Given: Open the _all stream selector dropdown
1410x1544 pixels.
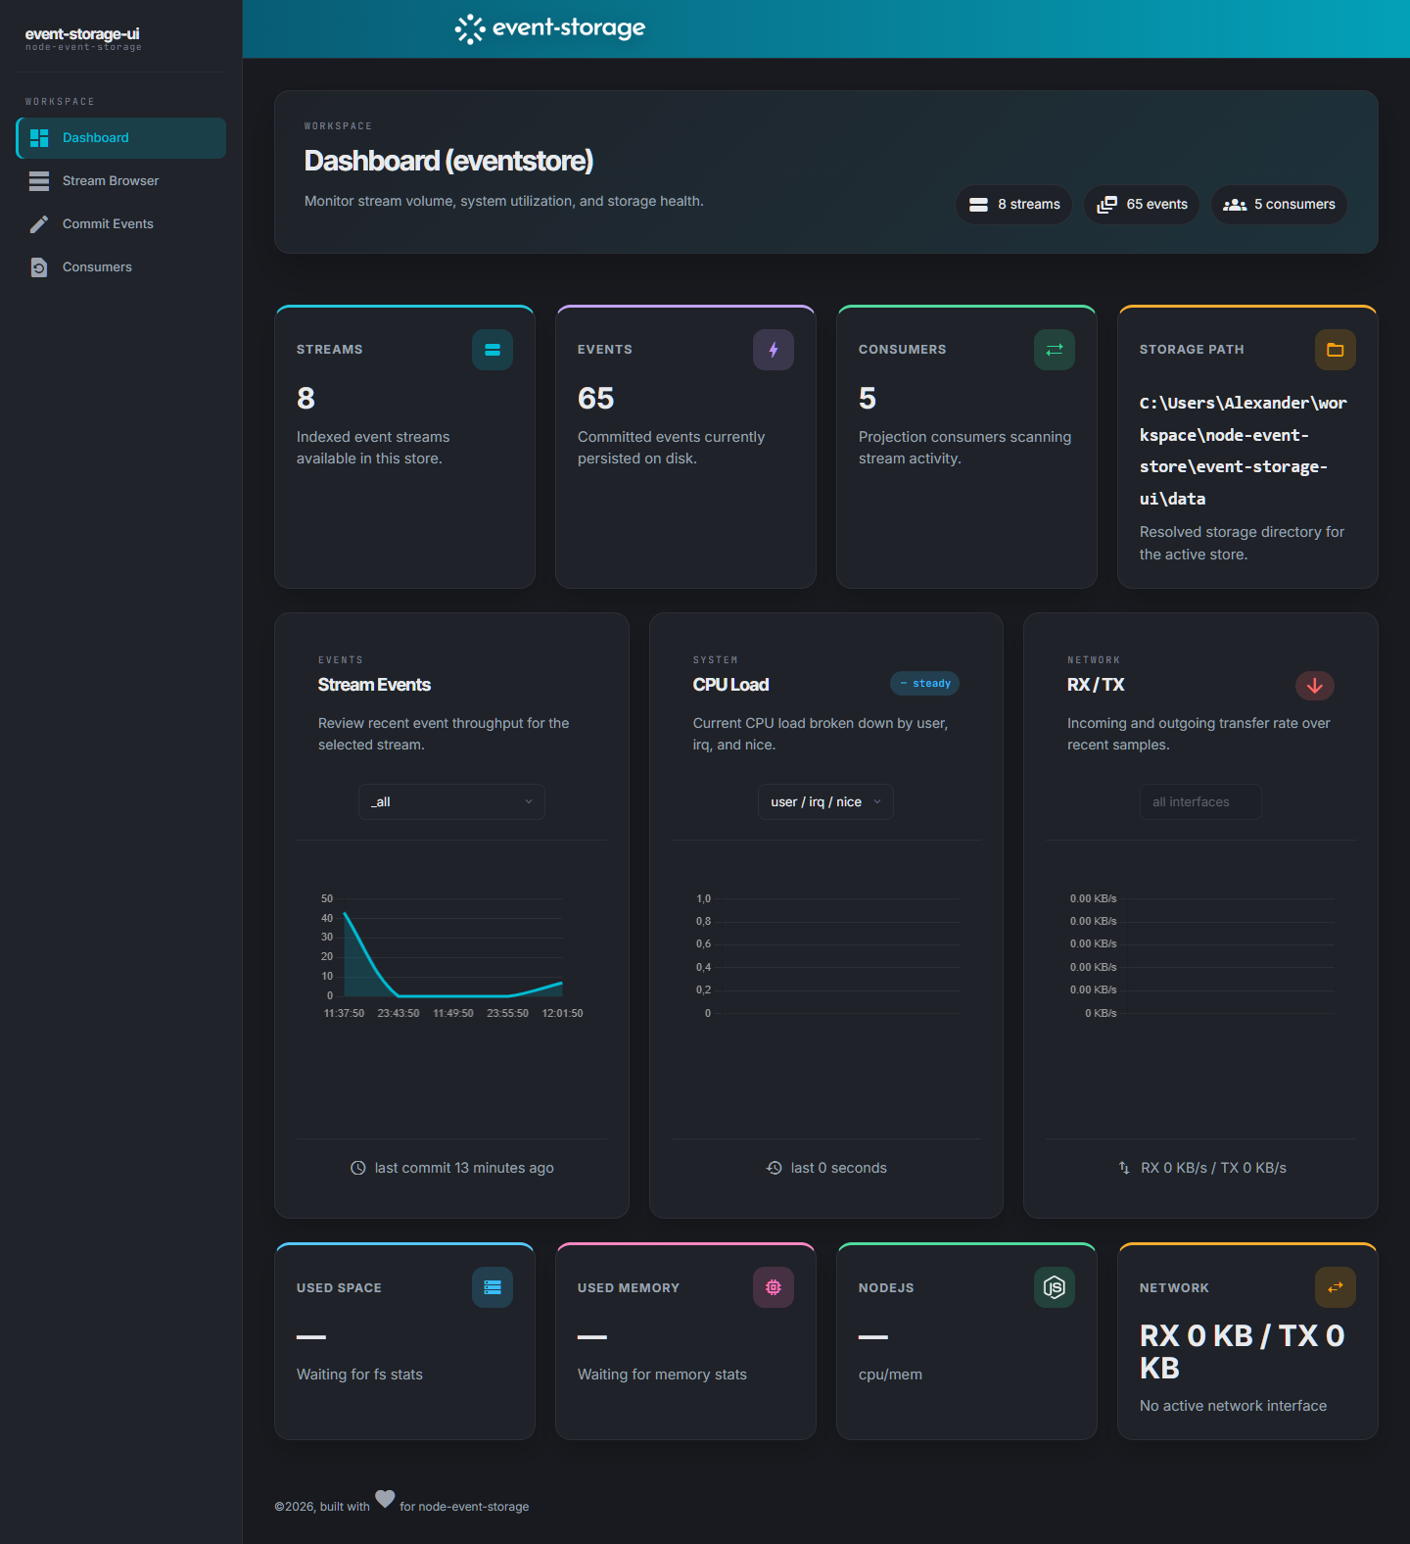Looking at the screenshot, I should pyautogui.click(x=451, y=802).
